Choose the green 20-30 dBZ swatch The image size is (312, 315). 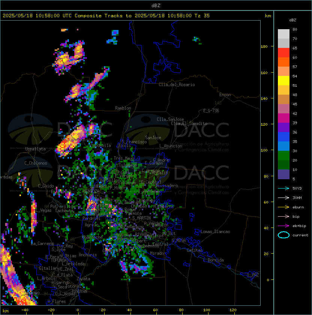(x=283, y=156)
